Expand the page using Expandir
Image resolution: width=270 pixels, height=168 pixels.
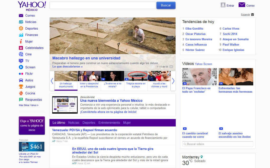click(x=245, y=15)
